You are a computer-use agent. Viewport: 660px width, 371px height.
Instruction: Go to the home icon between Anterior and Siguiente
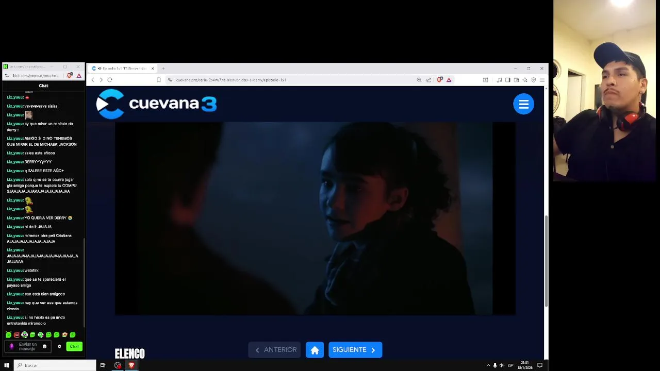tap(315, 350)
